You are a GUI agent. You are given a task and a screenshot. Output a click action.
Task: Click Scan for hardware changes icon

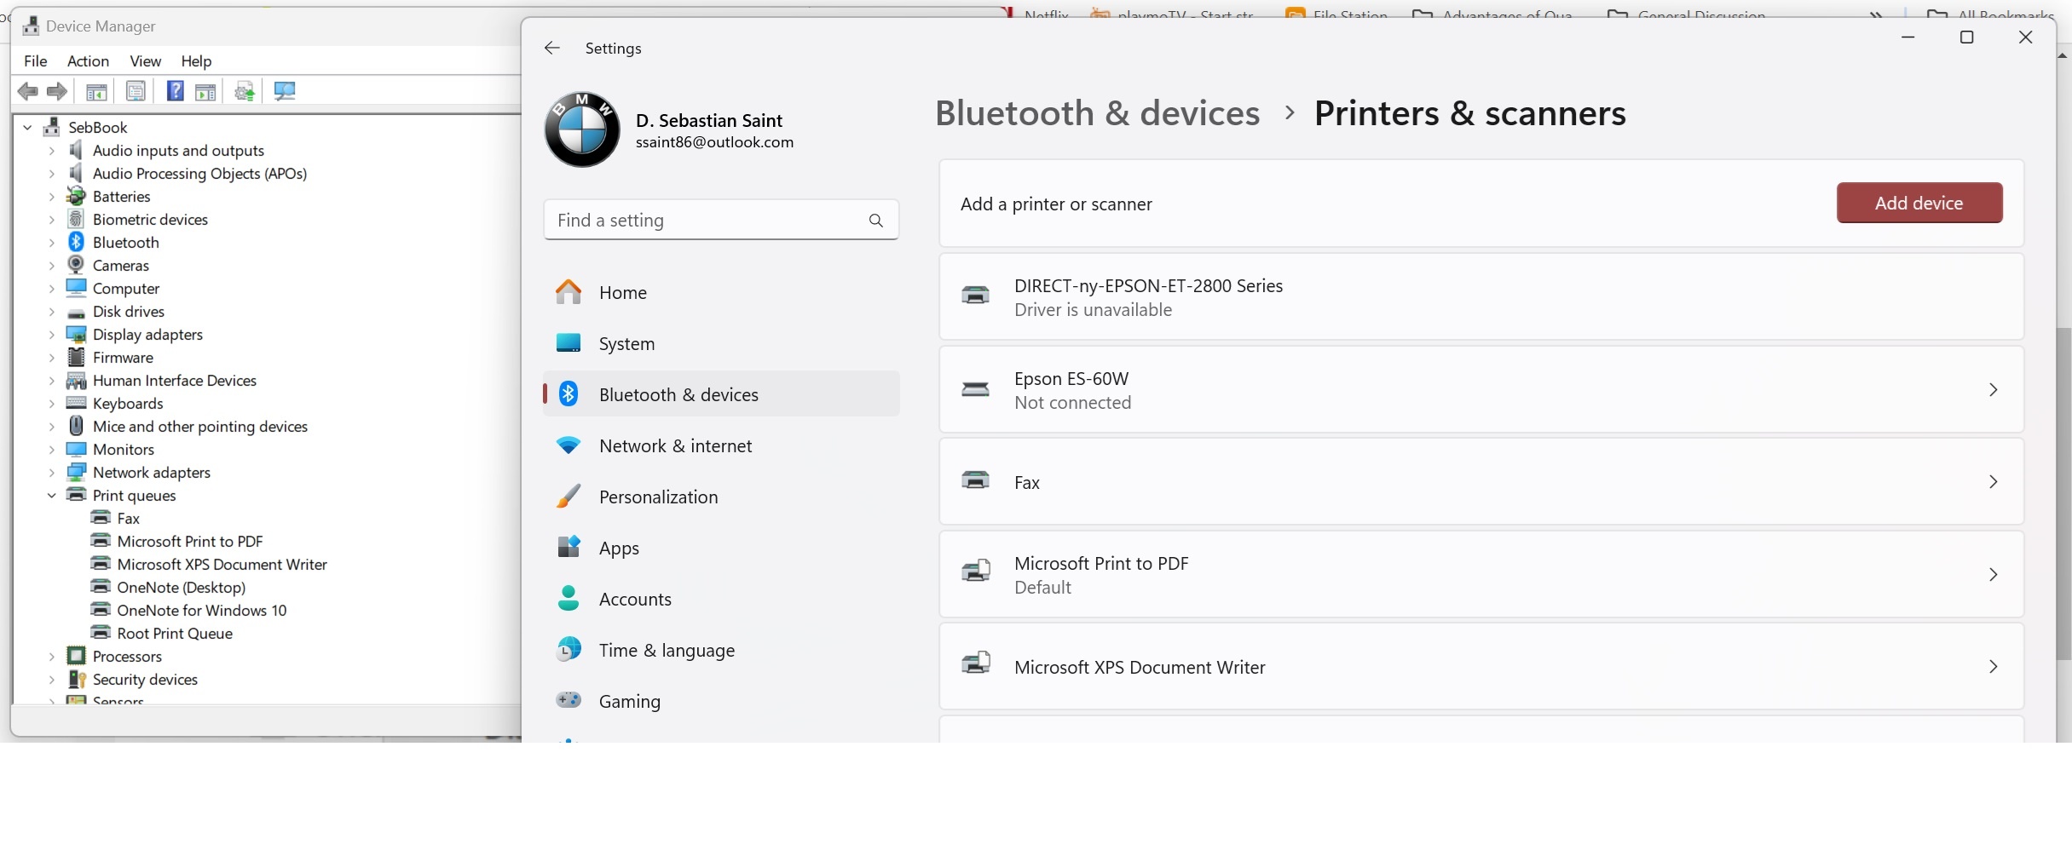(285, 91)
